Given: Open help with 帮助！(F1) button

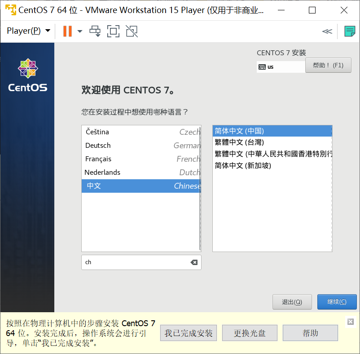Looking at the screenshot, I should pos(328,65).
